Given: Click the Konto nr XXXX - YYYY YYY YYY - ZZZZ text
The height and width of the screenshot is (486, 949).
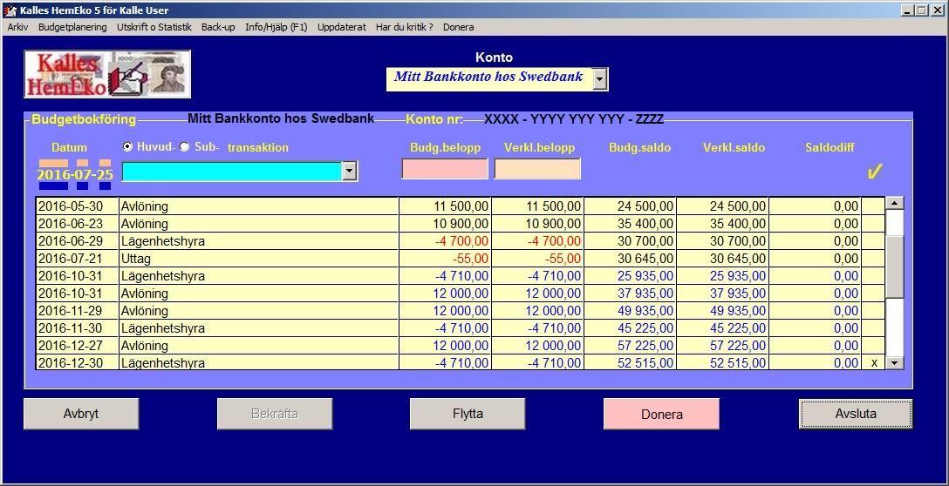Looking at the screenshot, I should pos(574,119).
